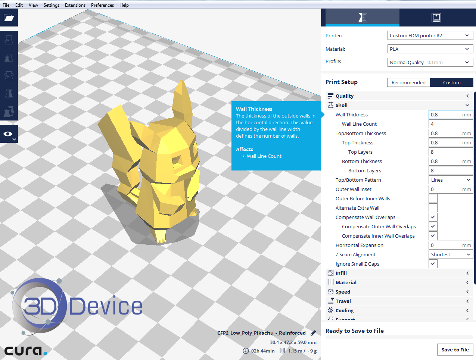Switch to Recommended print setup
The width and height of the screenshot is (476, 360).
click(408, 82)
